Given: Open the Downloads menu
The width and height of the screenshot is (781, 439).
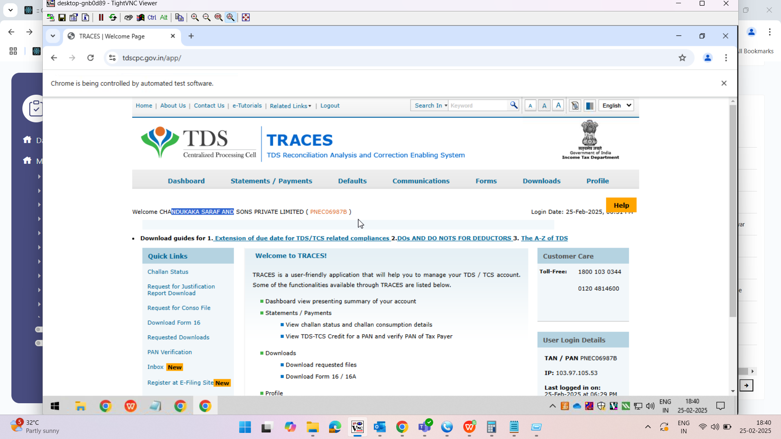Looking at the screenshot, I should pos(541,181).
